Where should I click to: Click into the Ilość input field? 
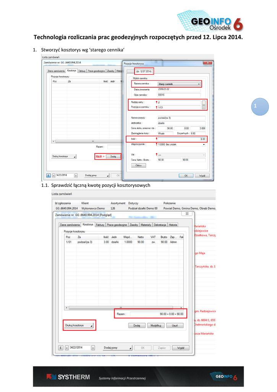pos(182,139)
